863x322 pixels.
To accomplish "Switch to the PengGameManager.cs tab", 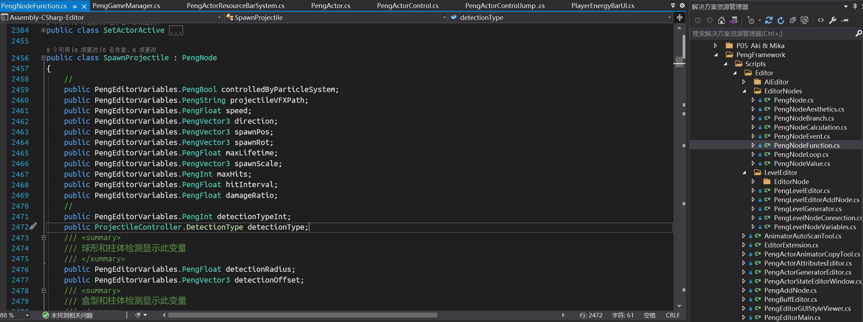I will tap(126, 6).
